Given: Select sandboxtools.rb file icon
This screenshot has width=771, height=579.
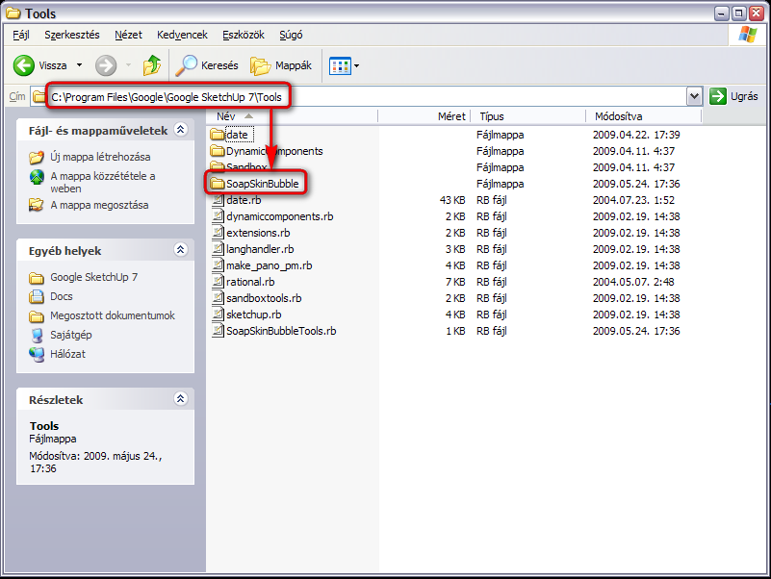Looking at the screenshot, I should click(218, 298).
